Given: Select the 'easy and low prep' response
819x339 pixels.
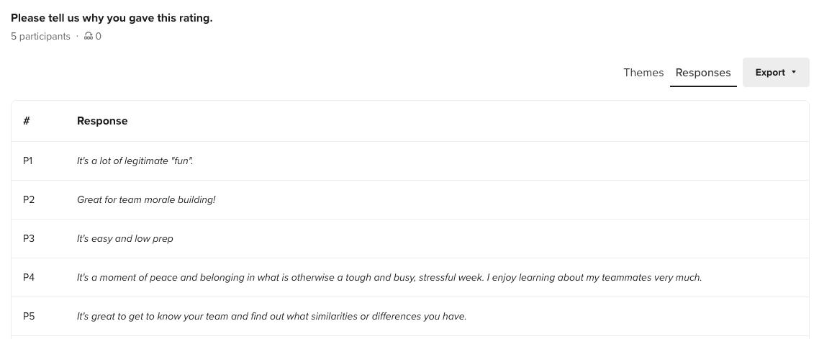Looking at the screenshot, I should [x=125, y=239].
